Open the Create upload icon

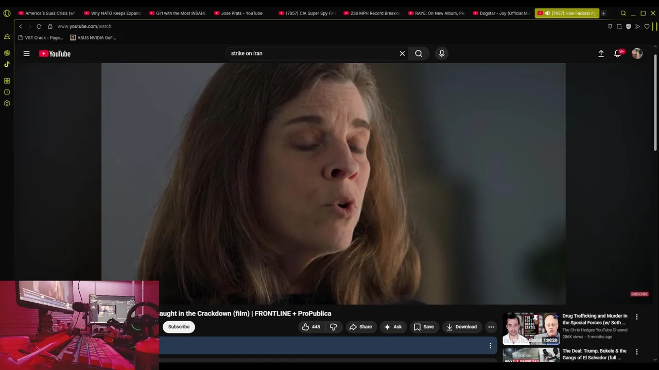point(601,53)
